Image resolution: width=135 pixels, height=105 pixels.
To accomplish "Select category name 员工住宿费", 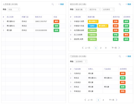I will coord(78,35).
